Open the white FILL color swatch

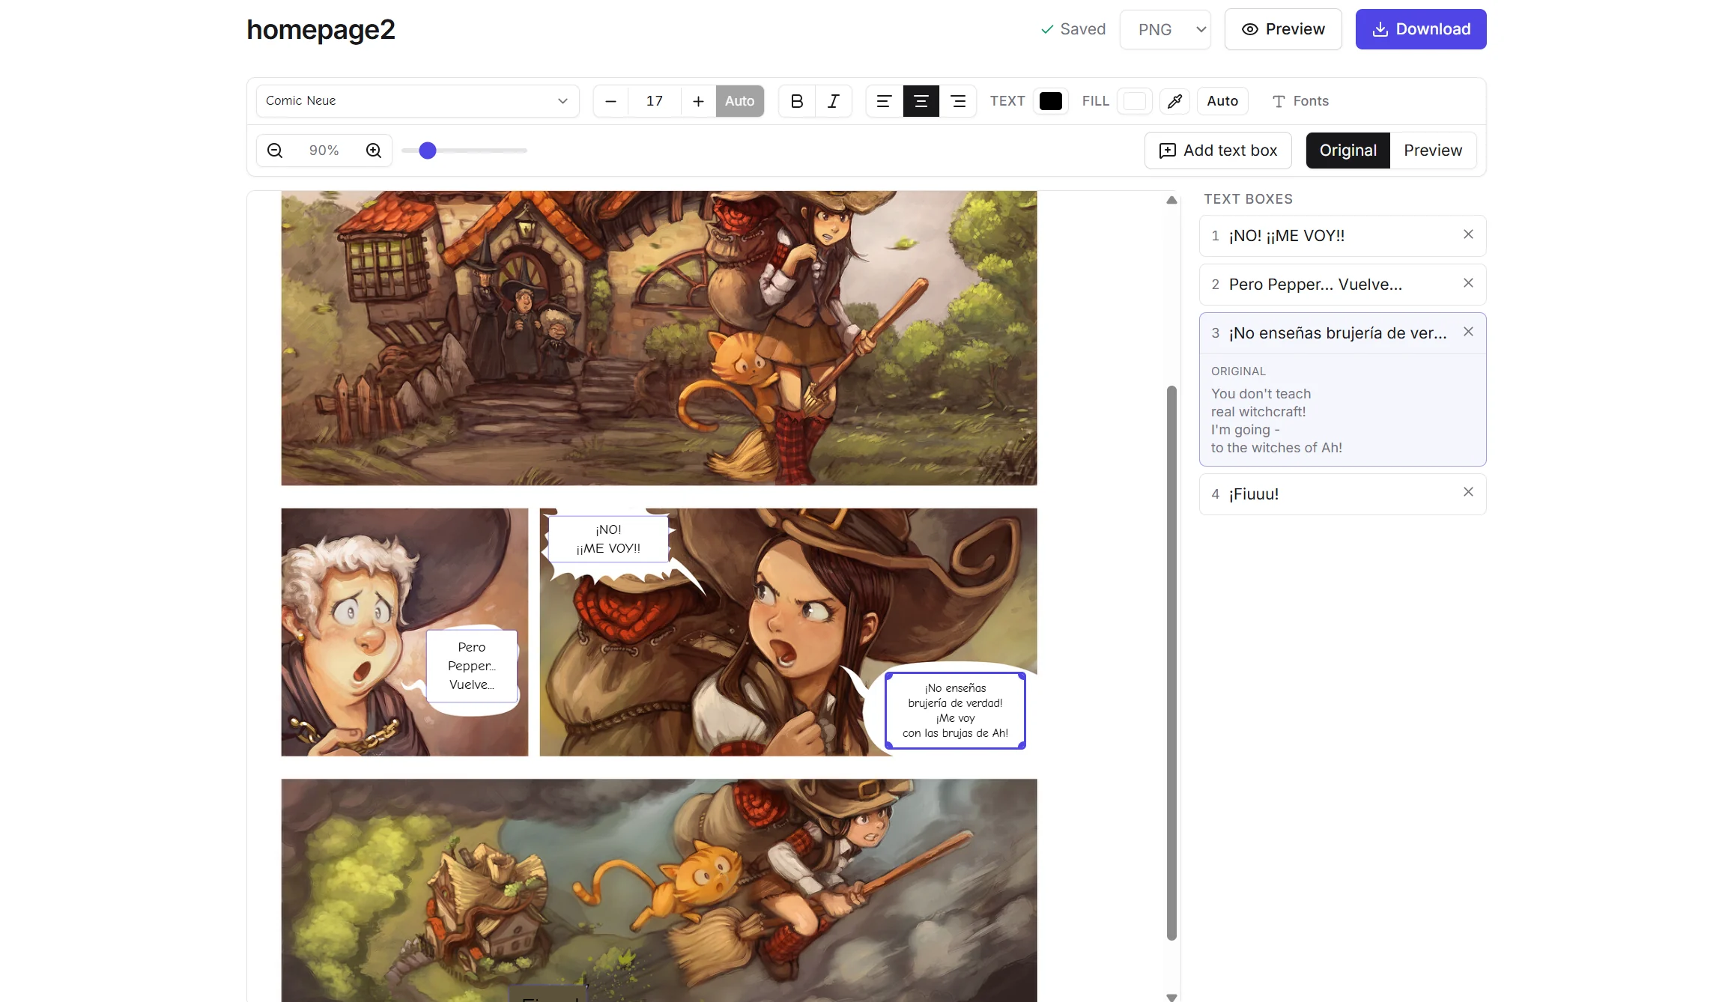pos(1134,101)
